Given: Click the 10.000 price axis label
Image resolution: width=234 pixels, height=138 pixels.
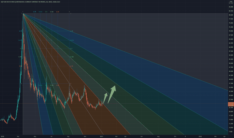Looking at the screenshot, I should pos(231,128).
